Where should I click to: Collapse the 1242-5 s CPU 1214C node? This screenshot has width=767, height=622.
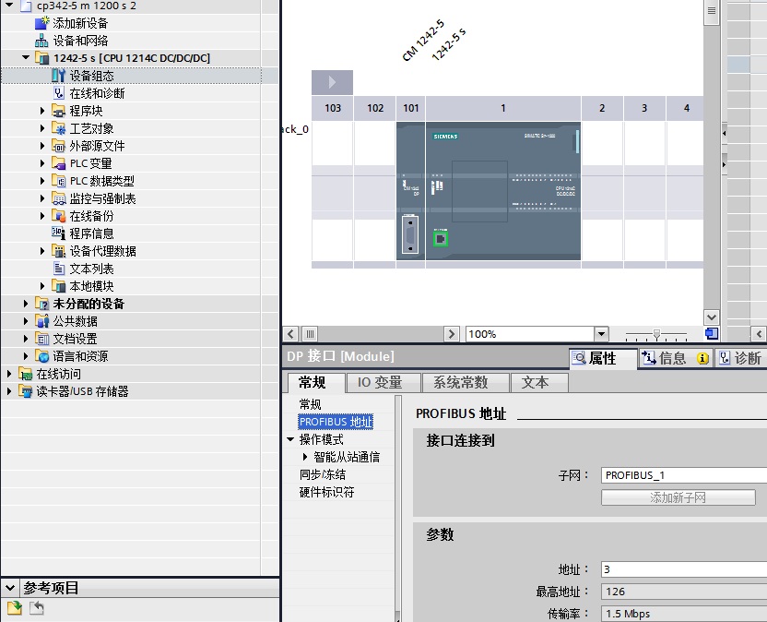pos(26,58)
